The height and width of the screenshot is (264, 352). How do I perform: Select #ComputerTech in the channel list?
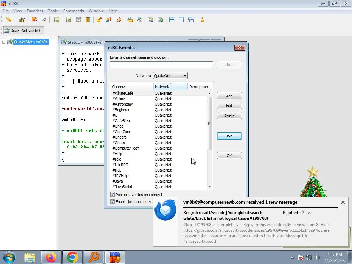pyautogui.click(x=158, y=148)
